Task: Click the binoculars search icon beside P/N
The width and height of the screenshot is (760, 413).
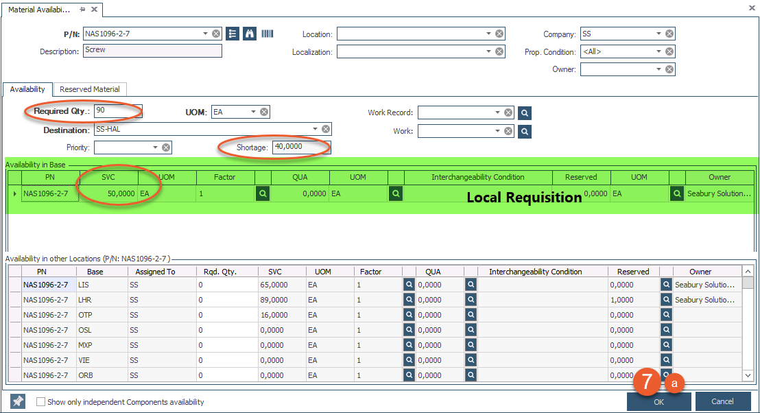Action: click(250, 34)
